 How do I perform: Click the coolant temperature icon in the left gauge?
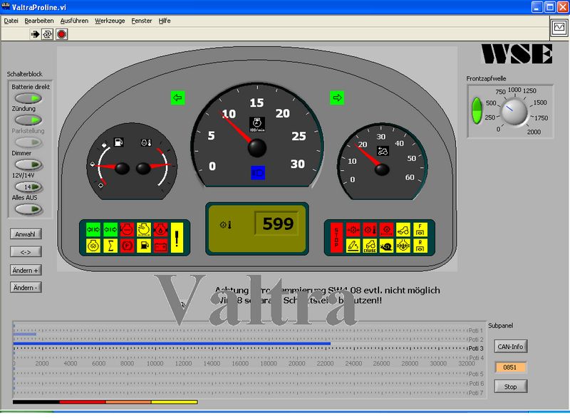(146, 142)
